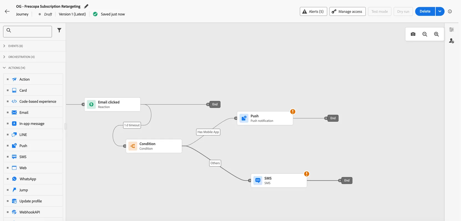Open the journey information icon
Viewport: 461px width, 221px height.
point(450,11)
